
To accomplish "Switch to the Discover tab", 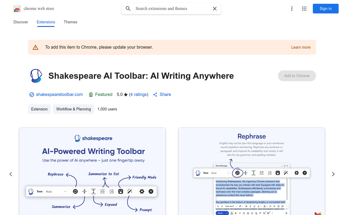I will pos(21,22).
